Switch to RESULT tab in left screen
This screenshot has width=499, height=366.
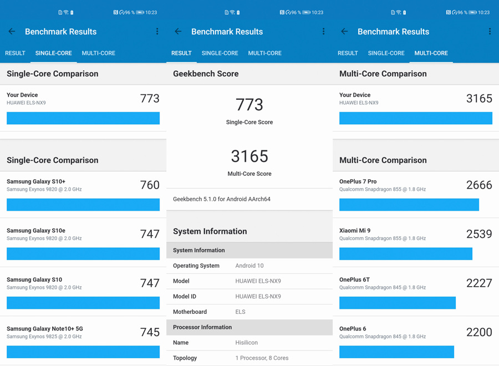coord(15,53)
